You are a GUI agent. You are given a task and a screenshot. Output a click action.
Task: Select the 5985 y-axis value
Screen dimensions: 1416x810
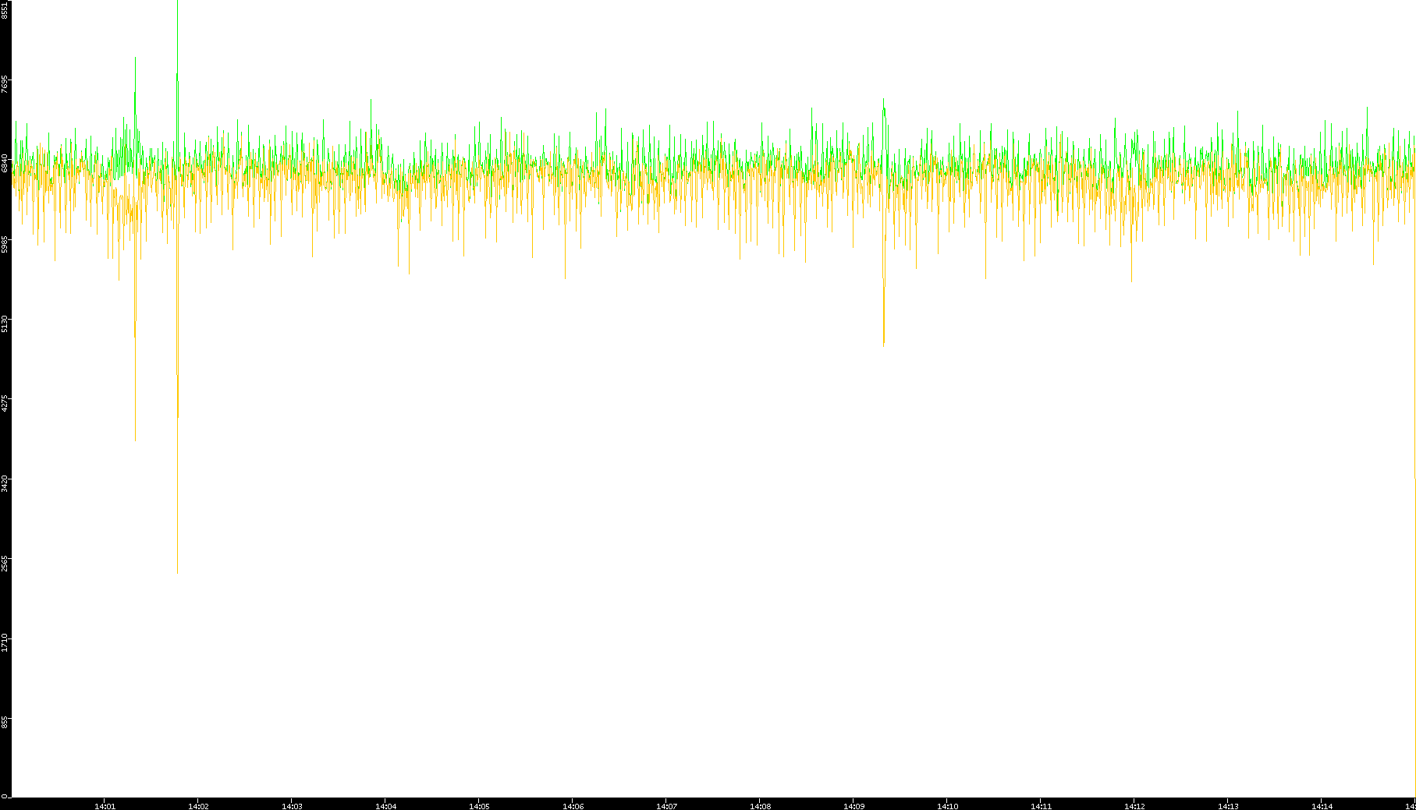click(x=5, y=243)
